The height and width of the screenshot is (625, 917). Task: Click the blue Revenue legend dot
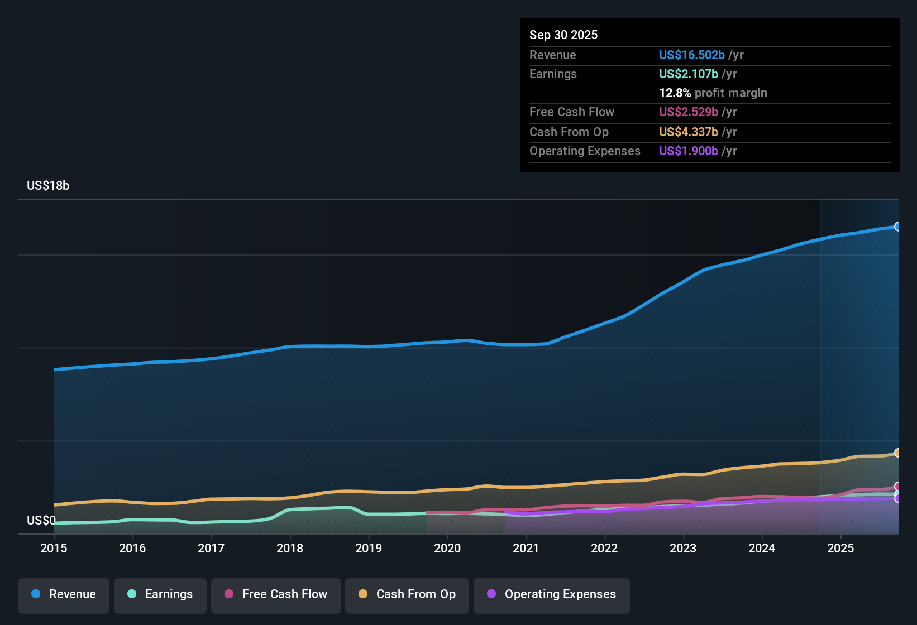35,594
